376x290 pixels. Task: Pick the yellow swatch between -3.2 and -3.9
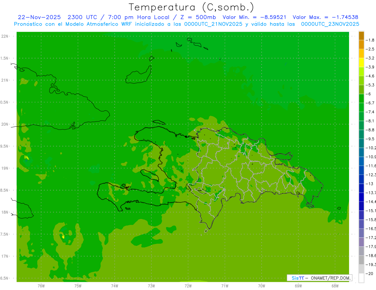pos(361,63)
